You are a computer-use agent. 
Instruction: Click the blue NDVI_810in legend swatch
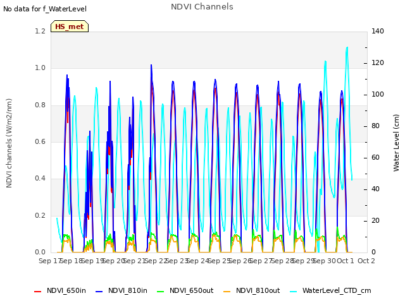[x=99, y=292]
